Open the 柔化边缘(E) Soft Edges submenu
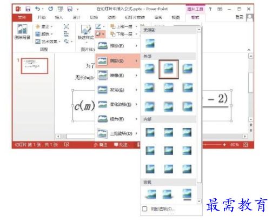The height and width of the screenshot is (222, 272). coord(118,104)
